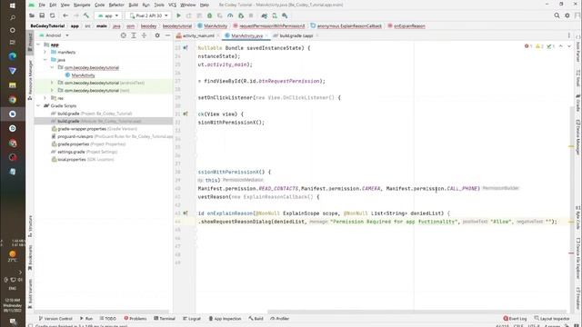Open the Terminal tool window
This screenshot has height=327, width=582.
[165, 319]
